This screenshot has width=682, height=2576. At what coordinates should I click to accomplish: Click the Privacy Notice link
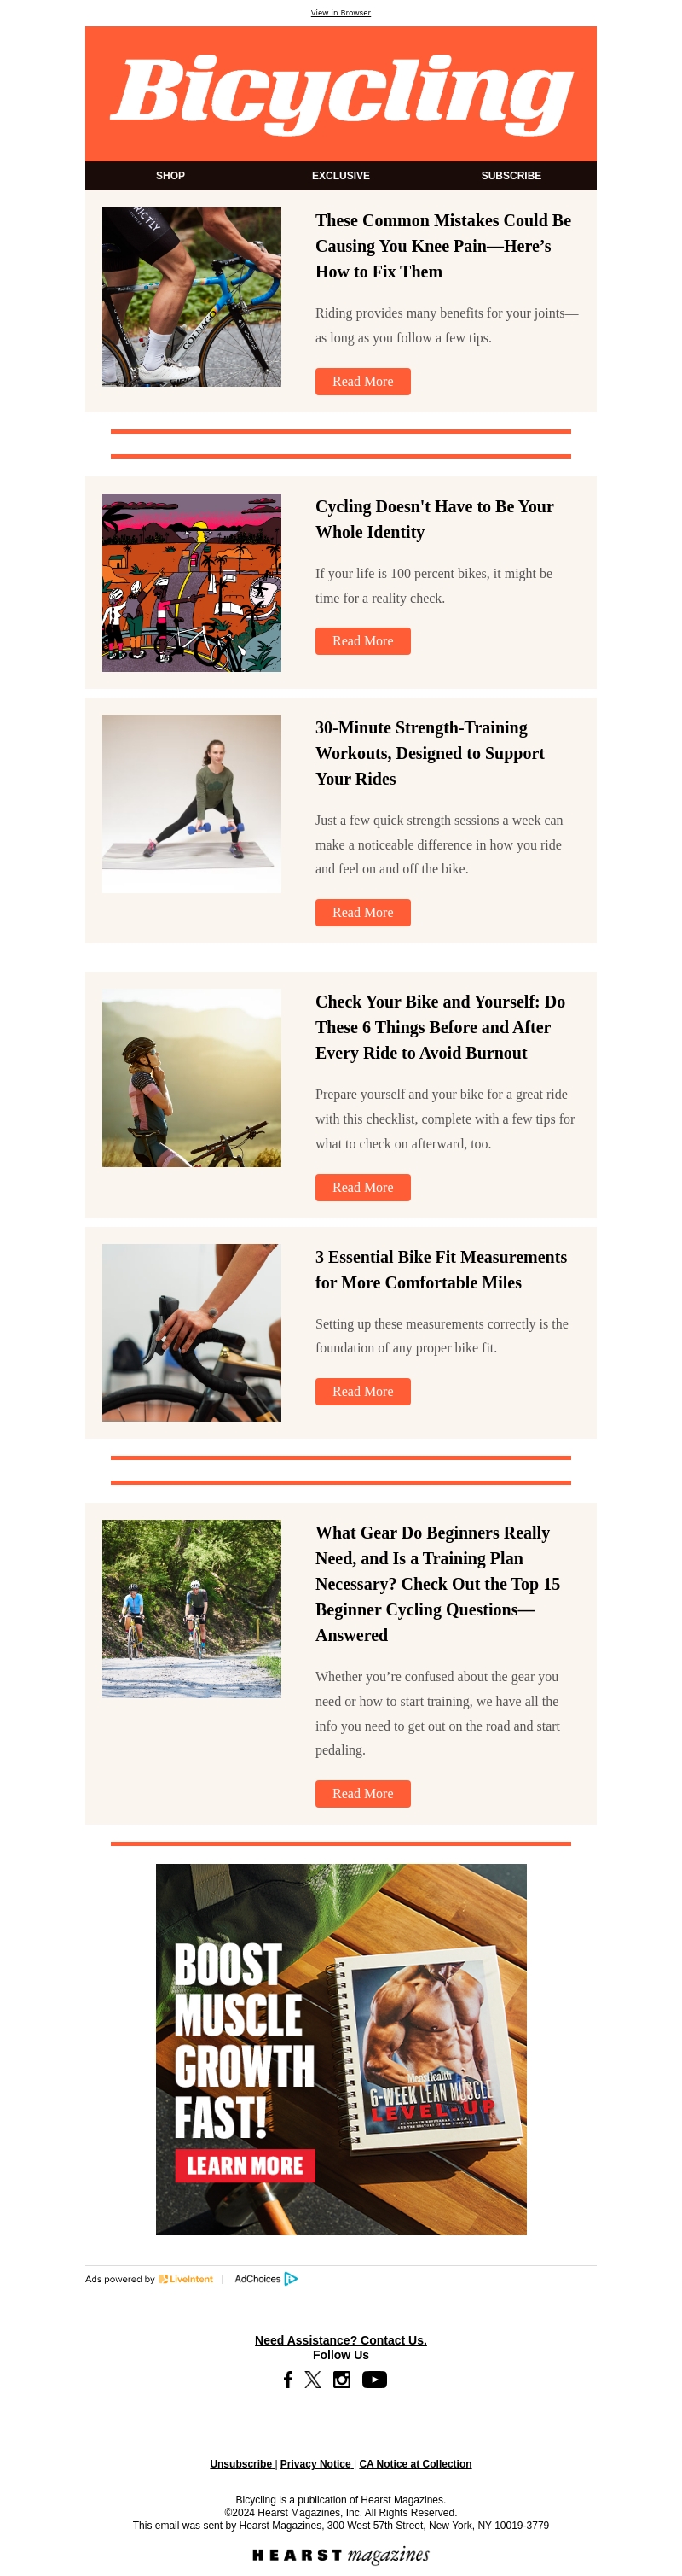click(x=315, y=2463)
